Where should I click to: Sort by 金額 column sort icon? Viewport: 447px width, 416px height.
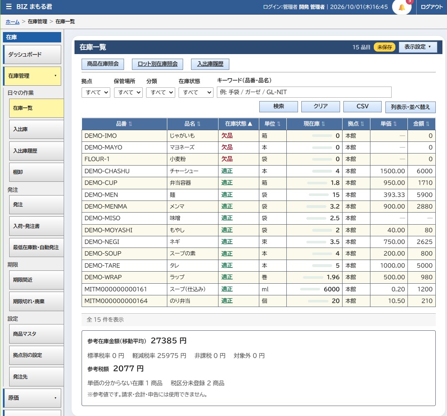[428, 124]
